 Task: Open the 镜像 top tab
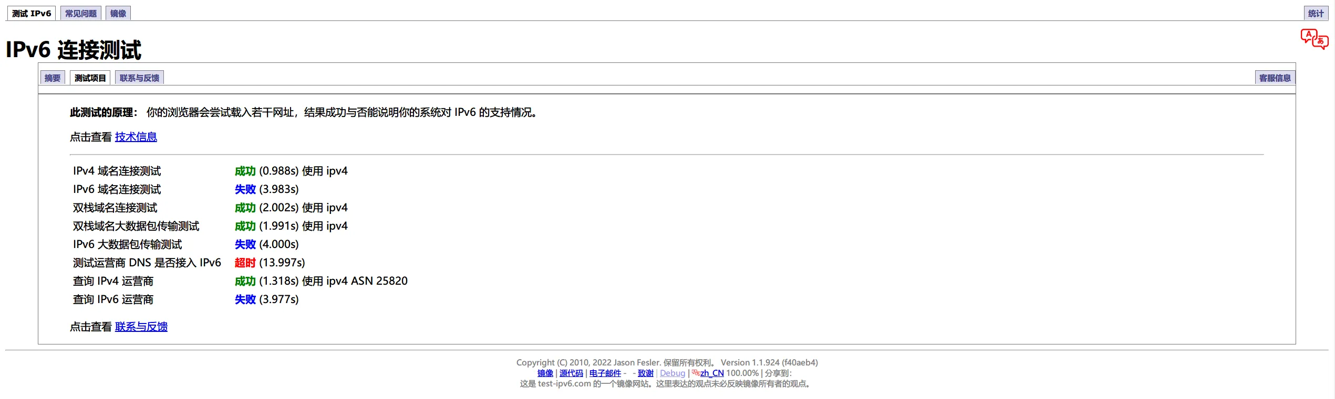(118, 14)
